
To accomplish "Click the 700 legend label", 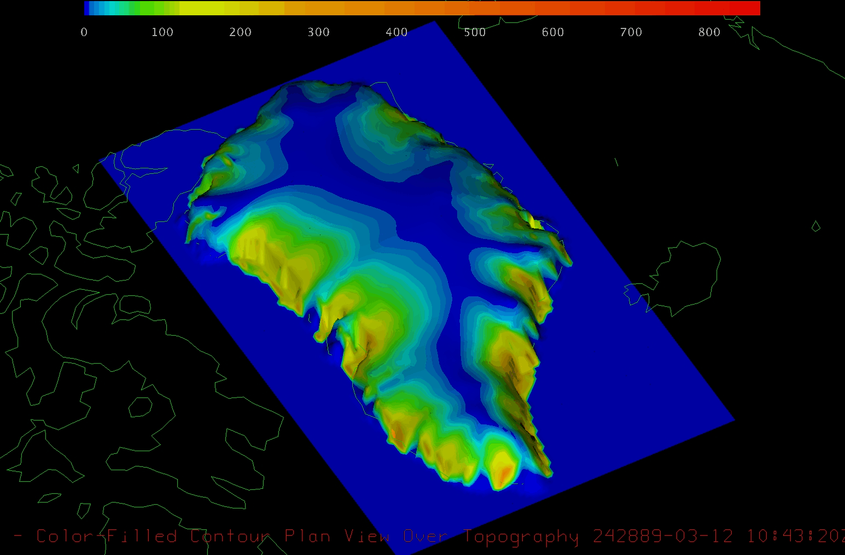I will click(631, 32).
